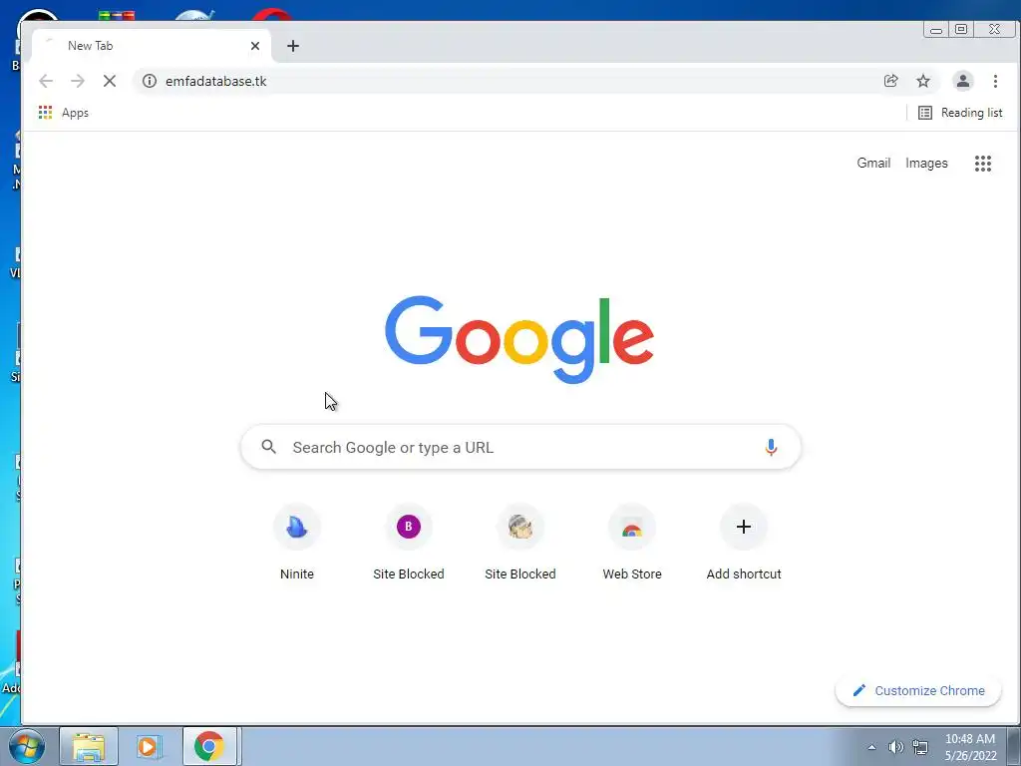Open the volume speaker tray icon
This screenshot has height=766, width=1021.
click(896, 747)
